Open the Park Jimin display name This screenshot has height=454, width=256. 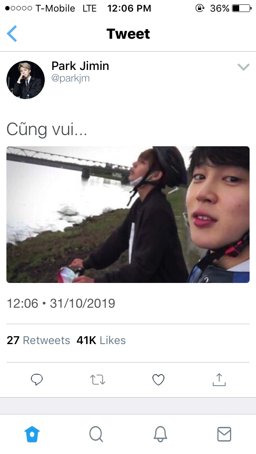[x=80, y=66]
